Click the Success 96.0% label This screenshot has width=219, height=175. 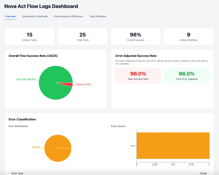pyautogui.click(x=26, y=79)
